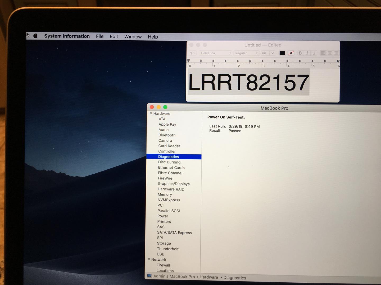Align text left in TextEdit
The height and width of the screenshot is (285, 381).
(x=323, y=53)
